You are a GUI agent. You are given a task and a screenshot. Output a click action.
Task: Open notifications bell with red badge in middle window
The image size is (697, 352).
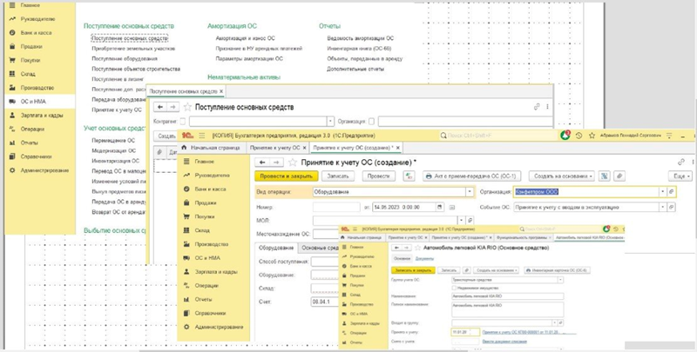[x=565, y=136]
